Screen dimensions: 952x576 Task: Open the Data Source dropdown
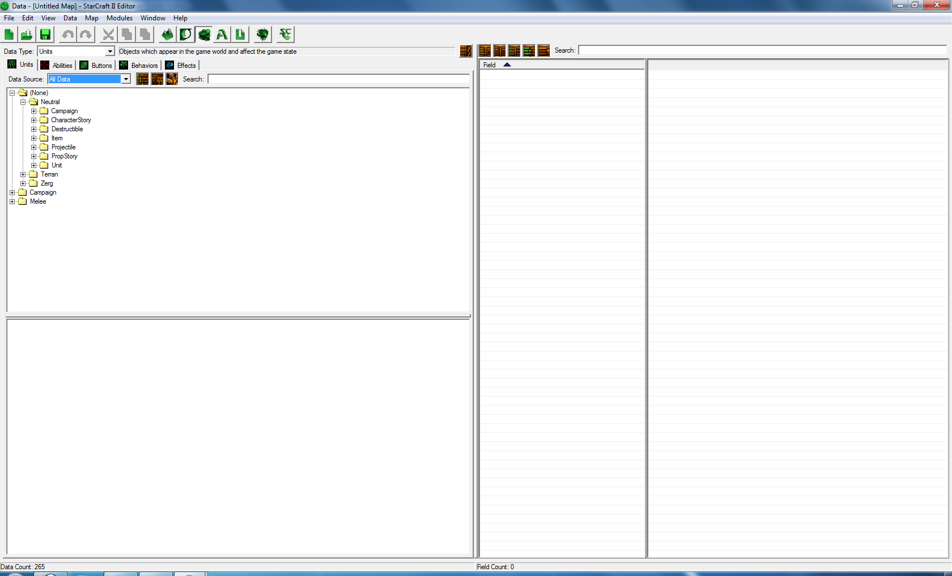point(126,79)
